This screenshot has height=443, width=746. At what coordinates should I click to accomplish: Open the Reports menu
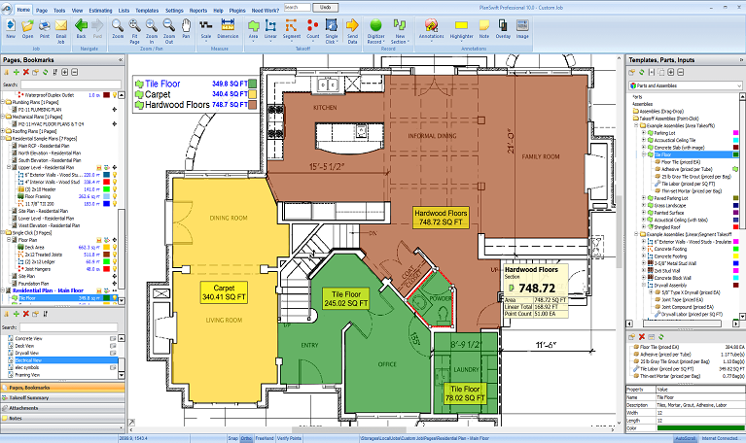pyautogui.click(x=197, y=10)
